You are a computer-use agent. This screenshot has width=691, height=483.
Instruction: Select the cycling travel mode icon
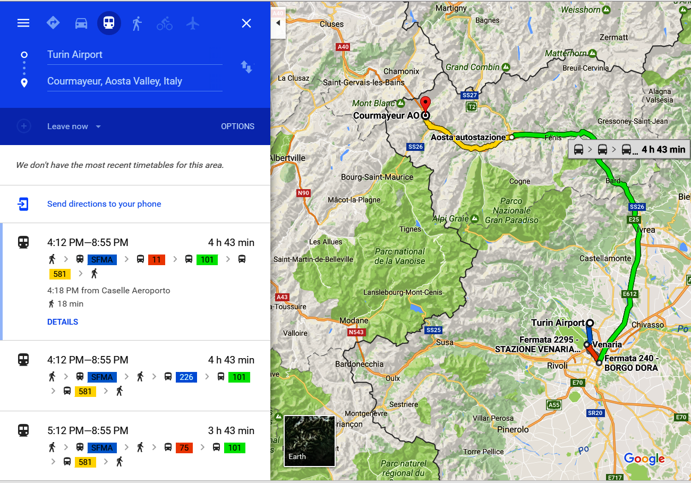165,23
